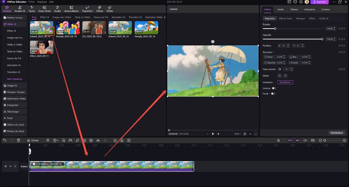Image resolution: width=349 pixels, height=187 pixels.
Task: Click the horizontal Miroir flip icon
Action: click(280, 76)
